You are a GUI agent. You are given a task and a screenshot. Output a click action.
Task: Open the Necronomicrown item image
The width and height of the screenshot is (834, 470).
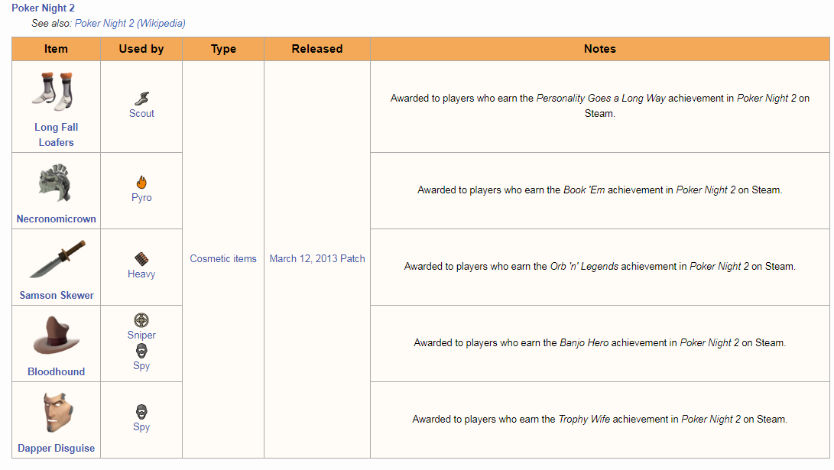56,183
